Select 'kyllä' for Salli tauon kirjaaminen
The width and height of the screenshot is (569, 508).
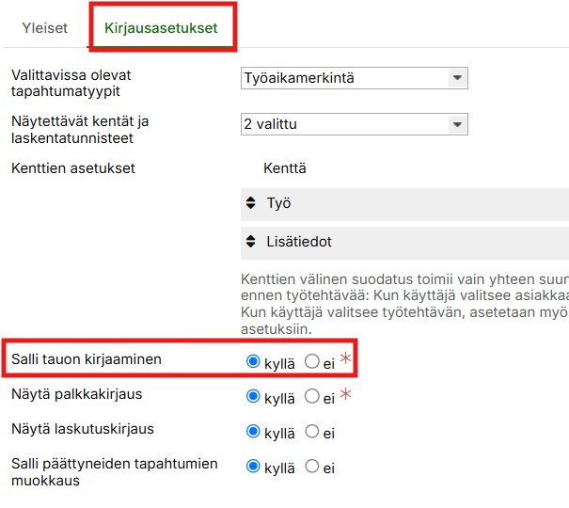pyautogui.click(x=252, y=361)
